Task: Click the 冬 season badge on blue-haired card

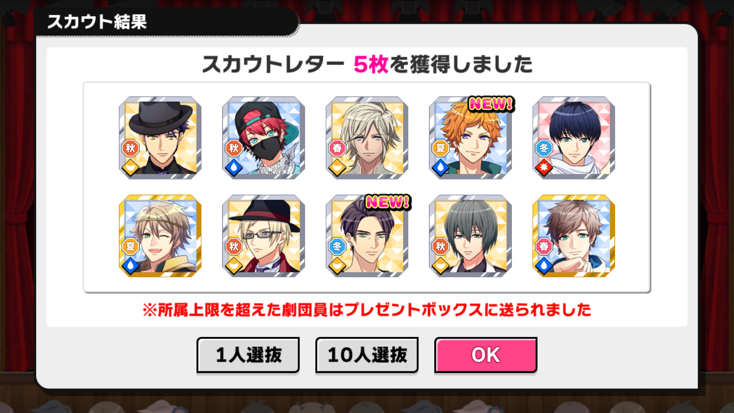Action: 544,148
